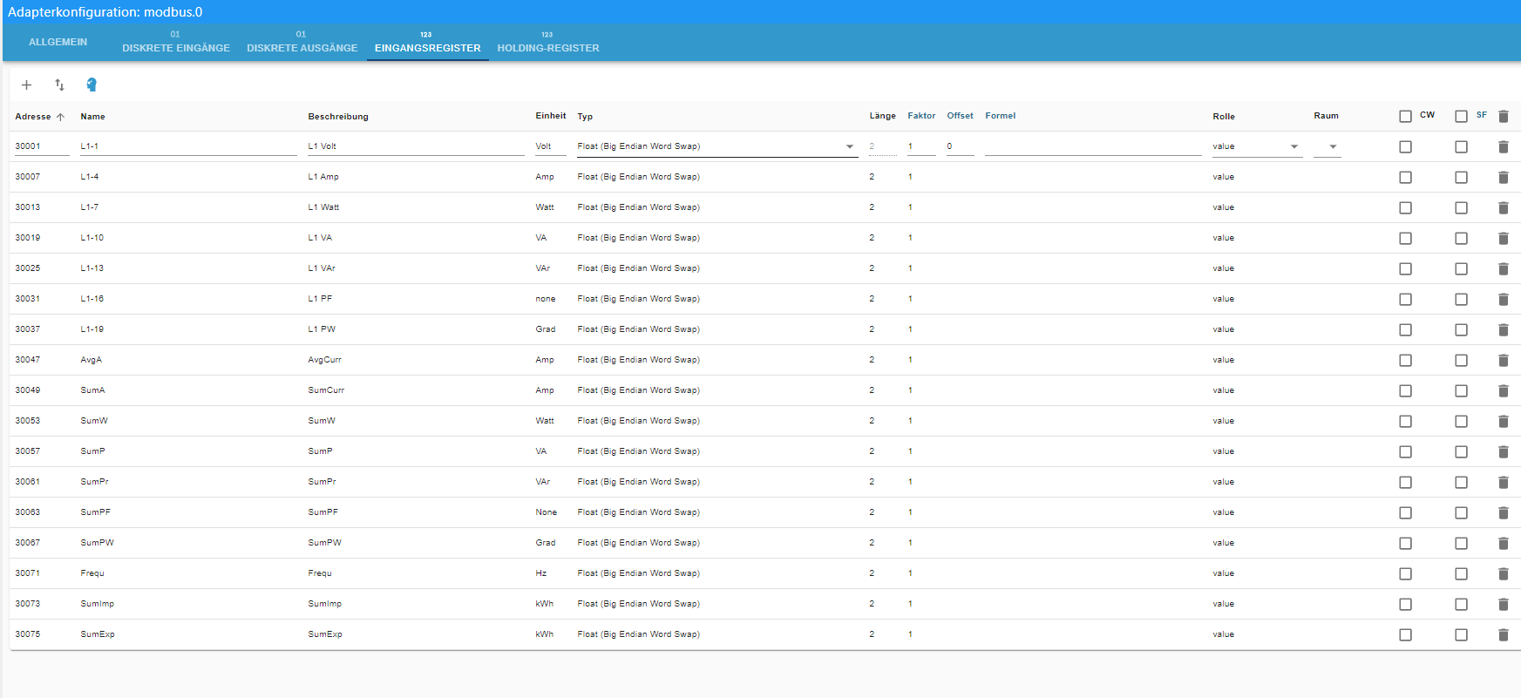The height and width of the screenshot is (698, 1521).
Task: Switch to Diskrete Ausgänge tab
Action: pyautogui.click(x=302, y=43)
